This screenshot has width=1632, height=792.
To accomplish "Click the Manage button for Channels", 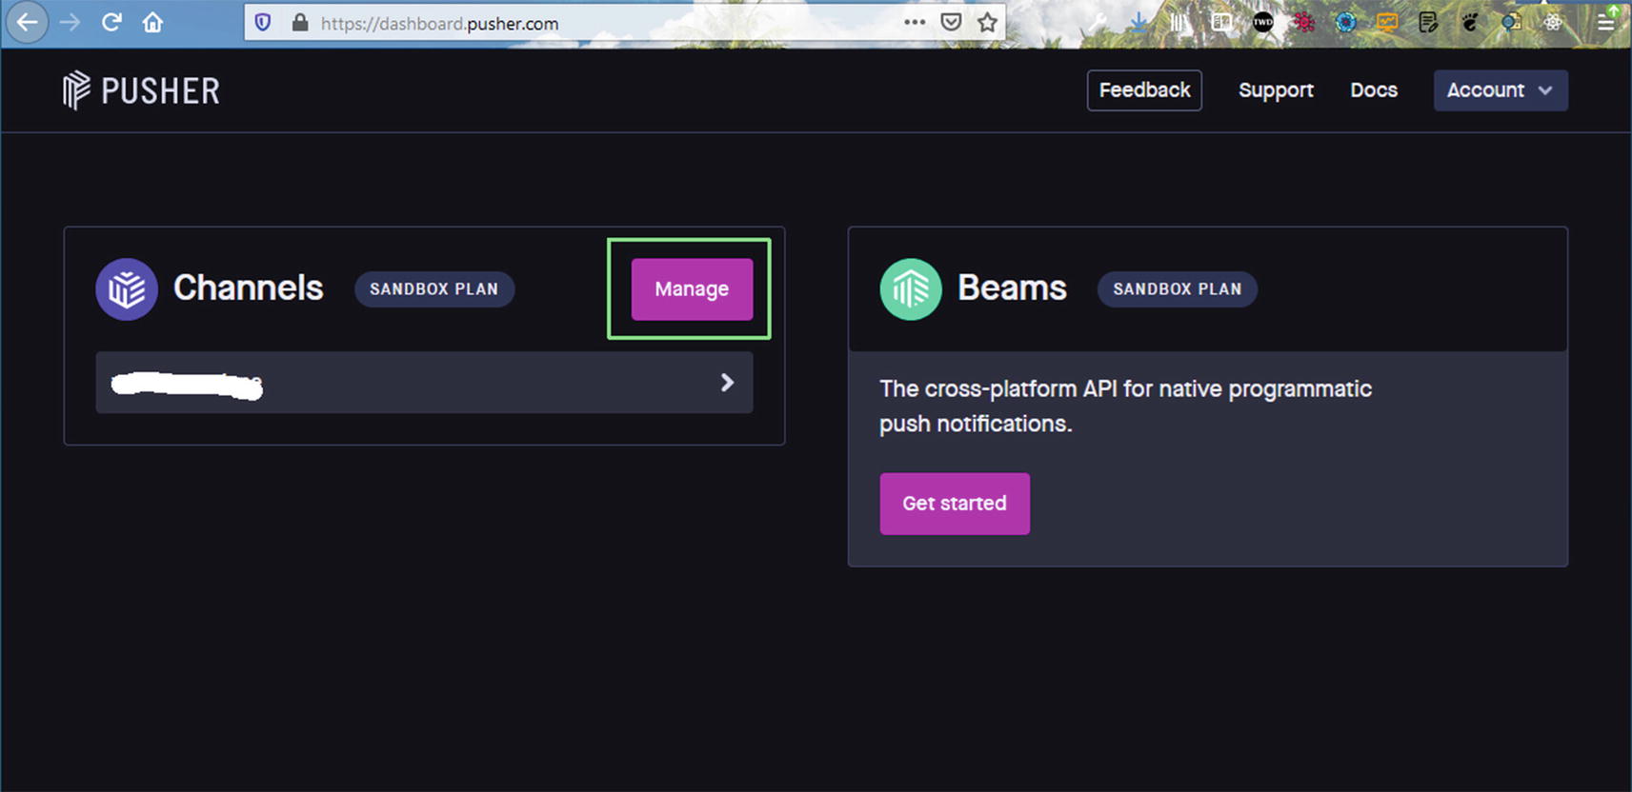I will [x=692, y=289].
